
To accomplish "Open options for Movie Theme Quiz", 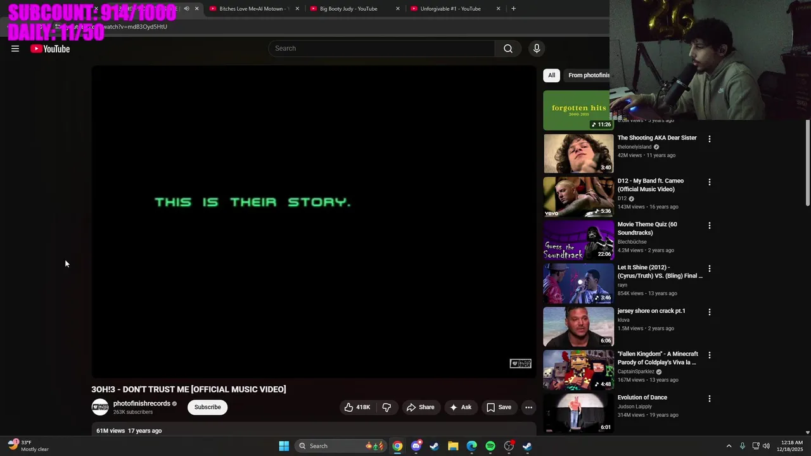I will 709,225.
